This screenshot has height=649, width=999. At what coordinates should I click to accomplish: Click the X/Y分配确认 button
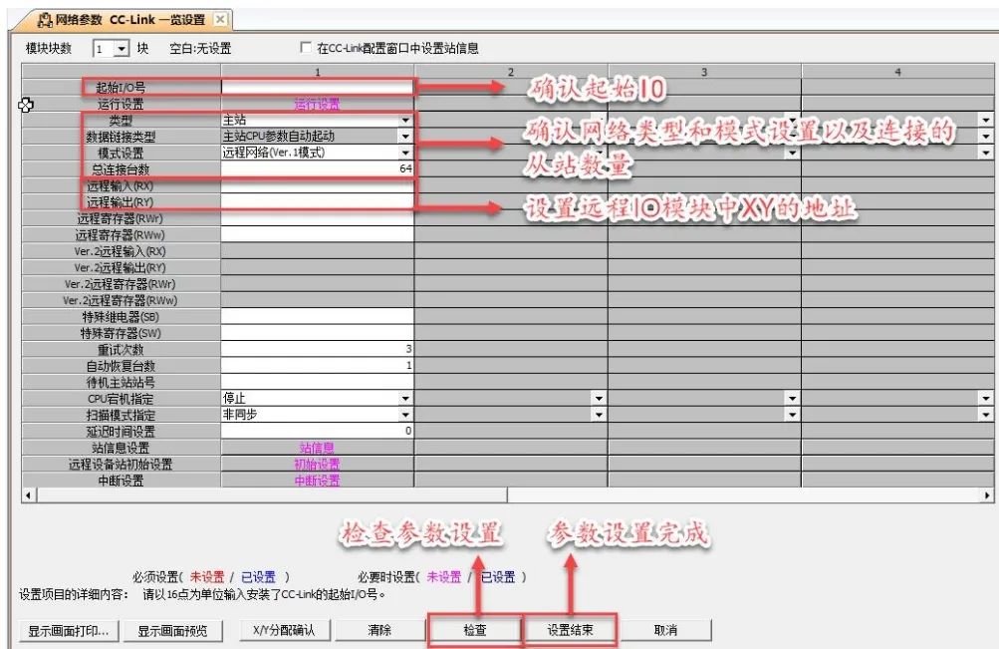point(284,630)
